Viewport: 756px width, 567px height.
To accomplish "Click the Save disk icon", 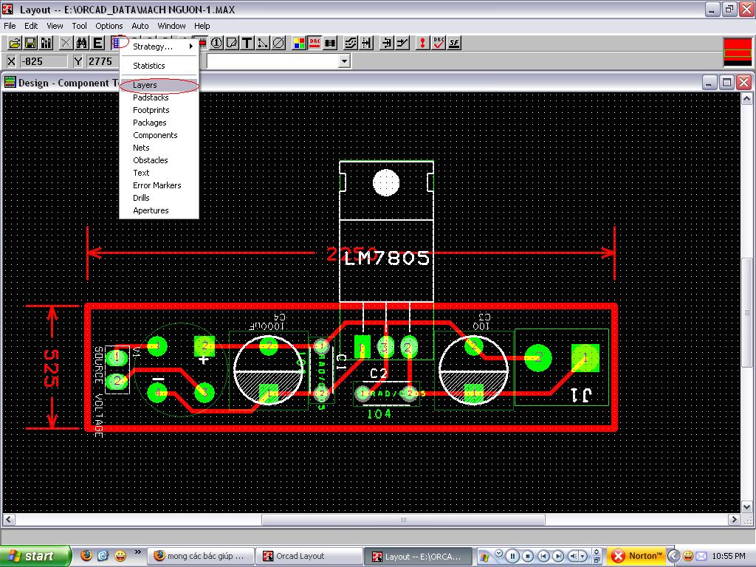I will (x=30, y=44).
